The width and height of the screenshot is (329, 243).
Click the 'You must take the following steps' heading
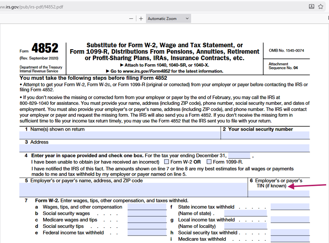94,78
